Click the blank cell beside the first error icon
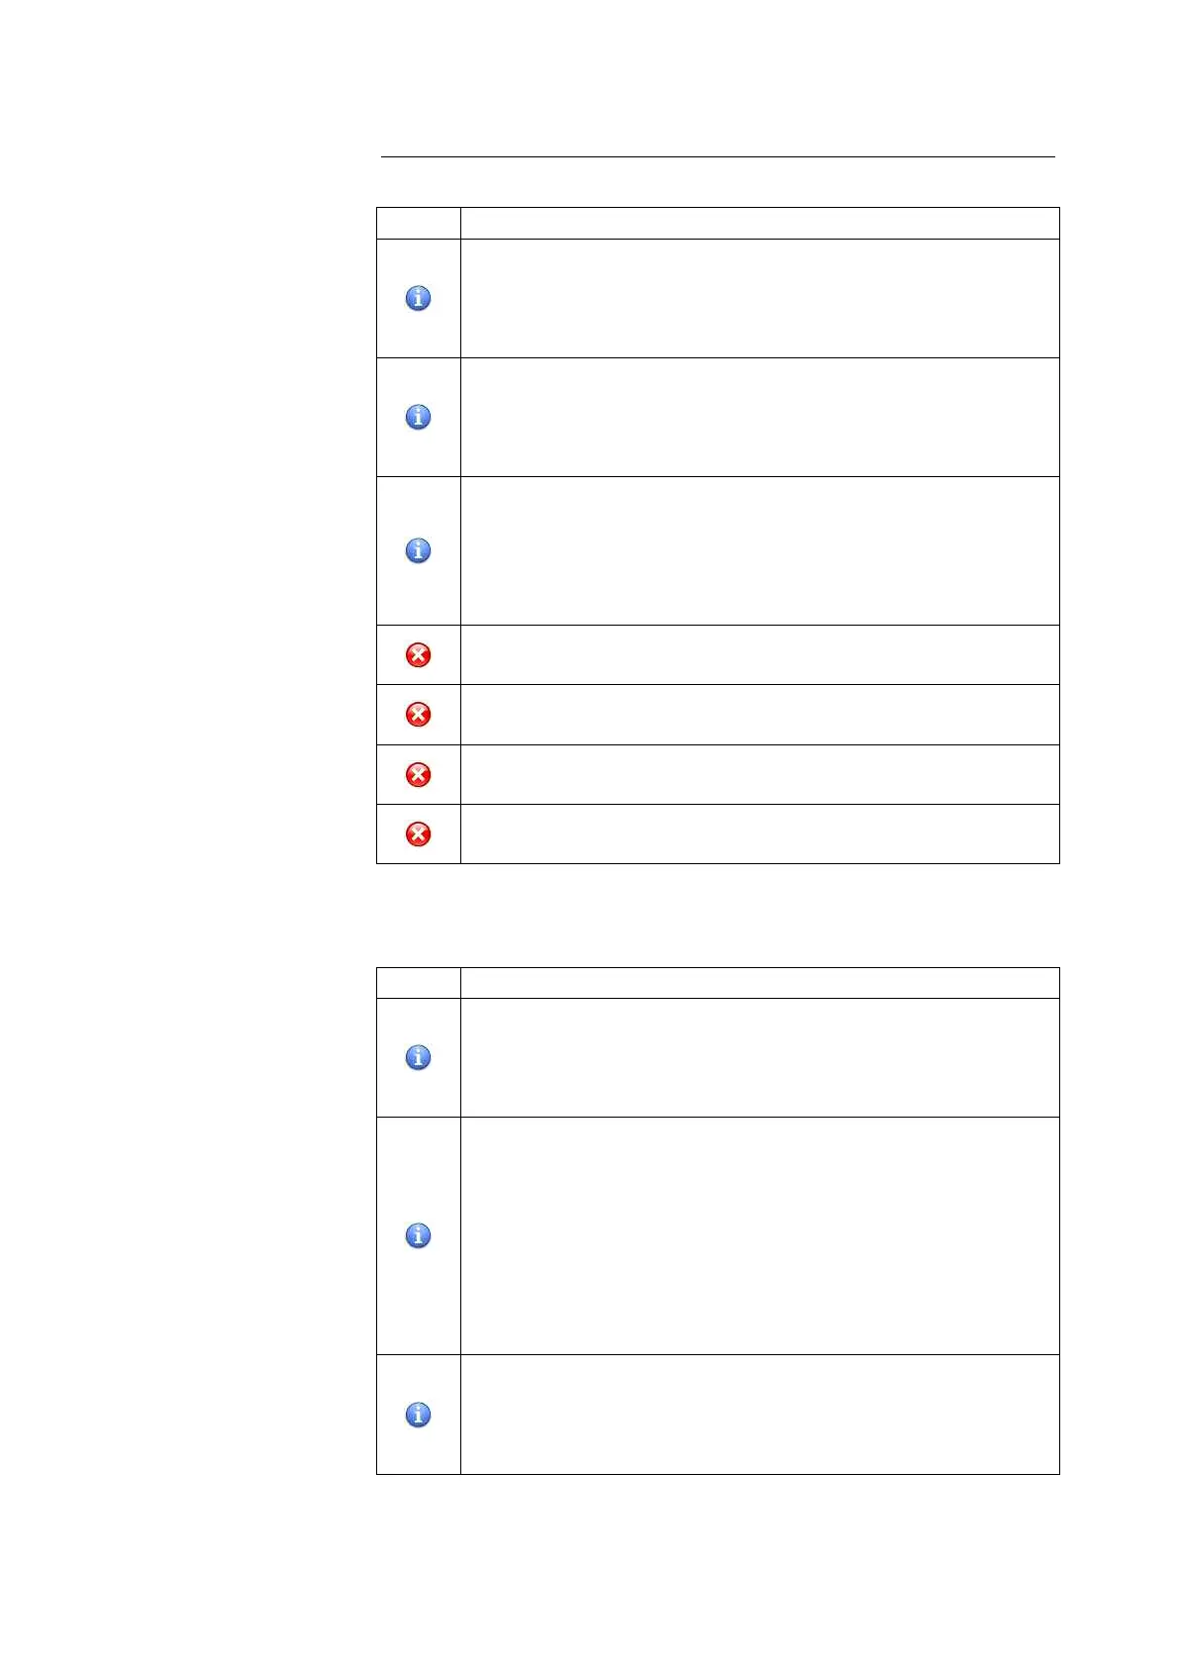The width and height of the screenshot is (1178, 1667). tap(759, 654)
